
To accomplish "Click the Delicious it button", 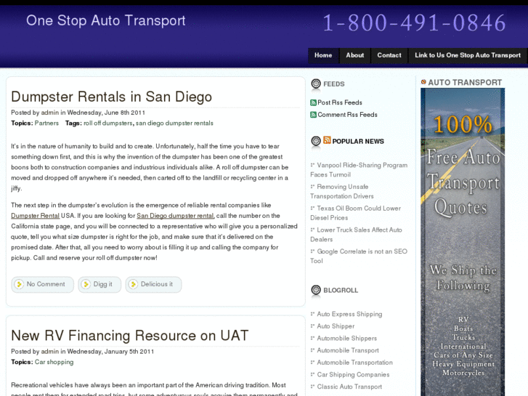I will [153, 284].
